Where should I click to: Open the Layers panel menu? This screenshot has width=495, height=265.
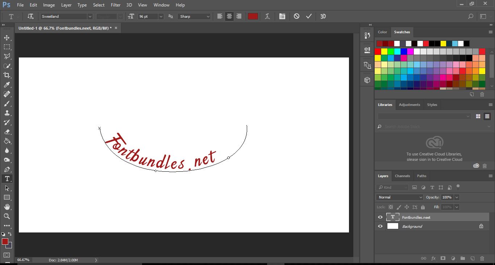(x=491, y=176)
